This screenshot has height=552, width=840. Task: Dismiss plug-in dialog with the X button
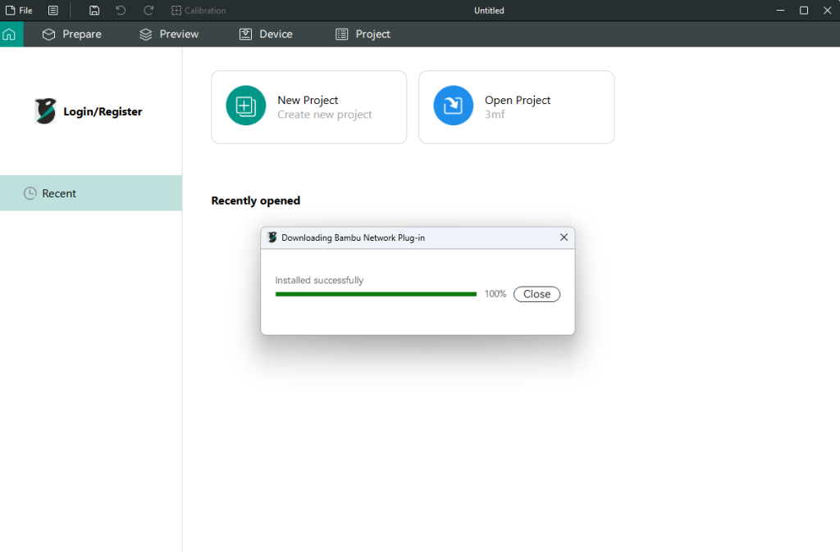564,238
